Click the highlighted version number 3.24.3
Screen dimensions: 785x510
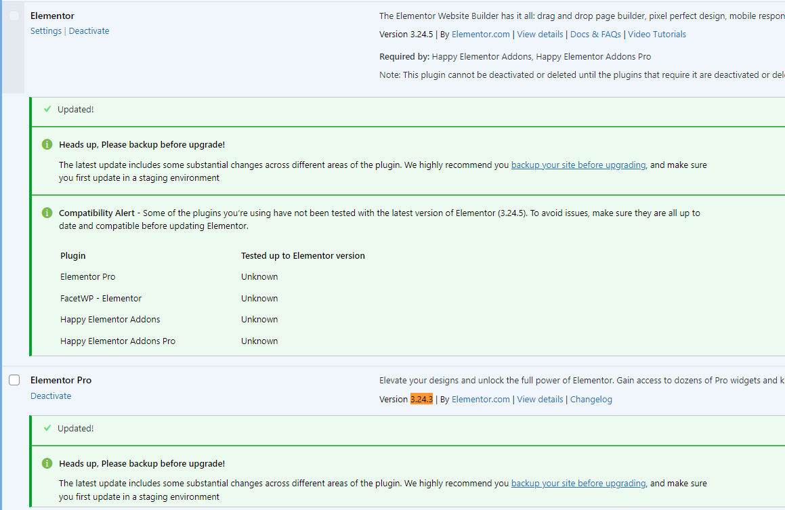pos(421,400)
